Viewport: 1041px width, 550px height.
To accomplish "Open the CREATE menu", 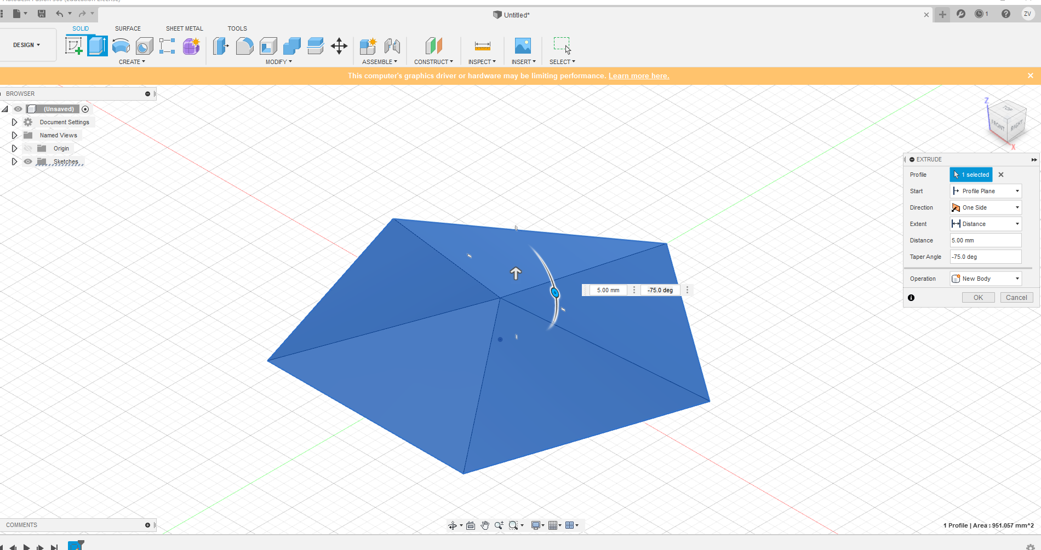I will point(132,62).
